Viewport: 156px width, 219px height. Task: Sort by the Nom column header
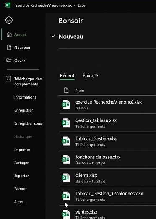click(x=80, y=90)
